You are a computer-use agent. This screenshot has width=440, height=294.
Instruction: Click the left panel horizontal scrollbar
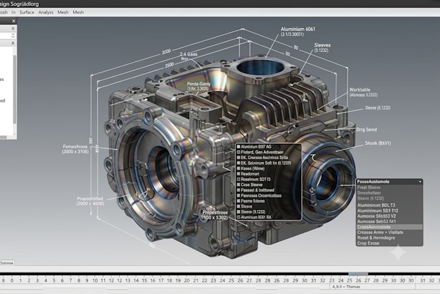(3, 137)
